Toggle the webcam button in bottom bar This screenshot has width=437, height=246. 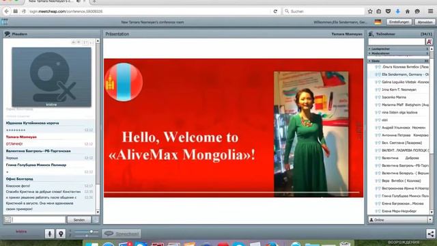pos(61,234)
